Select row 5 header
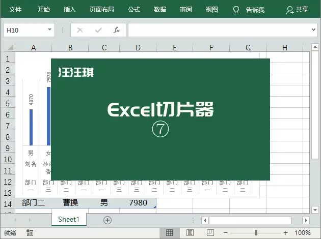321x239 pixels. click(x=8, y=103)
